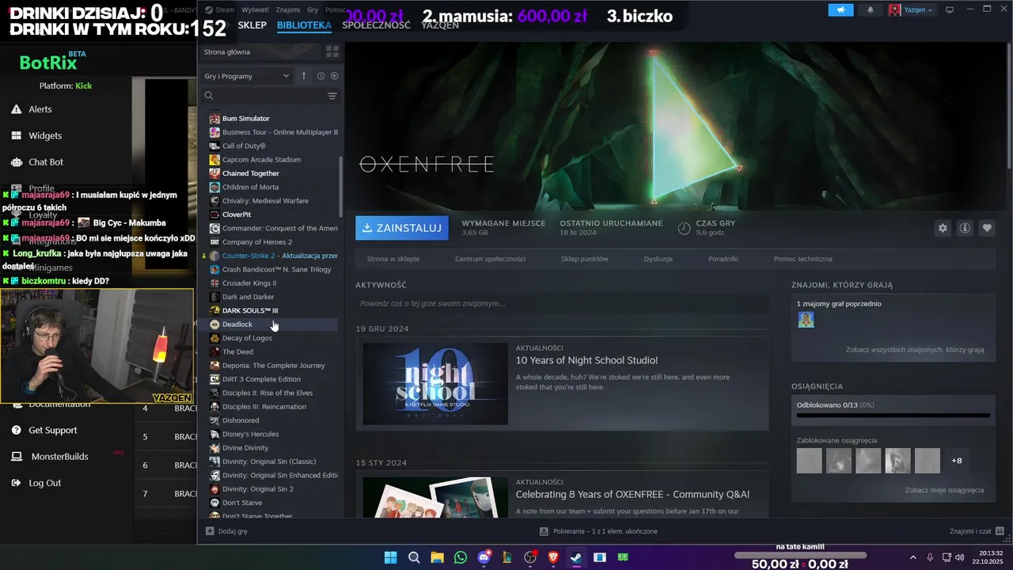This screenshot has width=1013, height=570.
Task: Open Windows taskbar search
Action: (414, 557)
